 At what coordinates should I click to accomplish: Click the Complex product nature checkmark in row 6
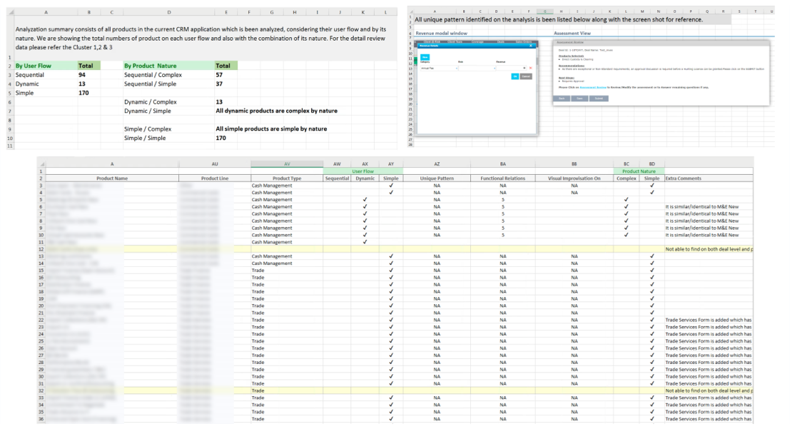[x=626, y=207]
